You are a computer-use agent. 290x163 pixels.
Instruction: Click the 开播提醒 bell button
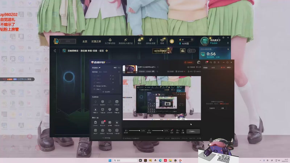coord(191,67)
